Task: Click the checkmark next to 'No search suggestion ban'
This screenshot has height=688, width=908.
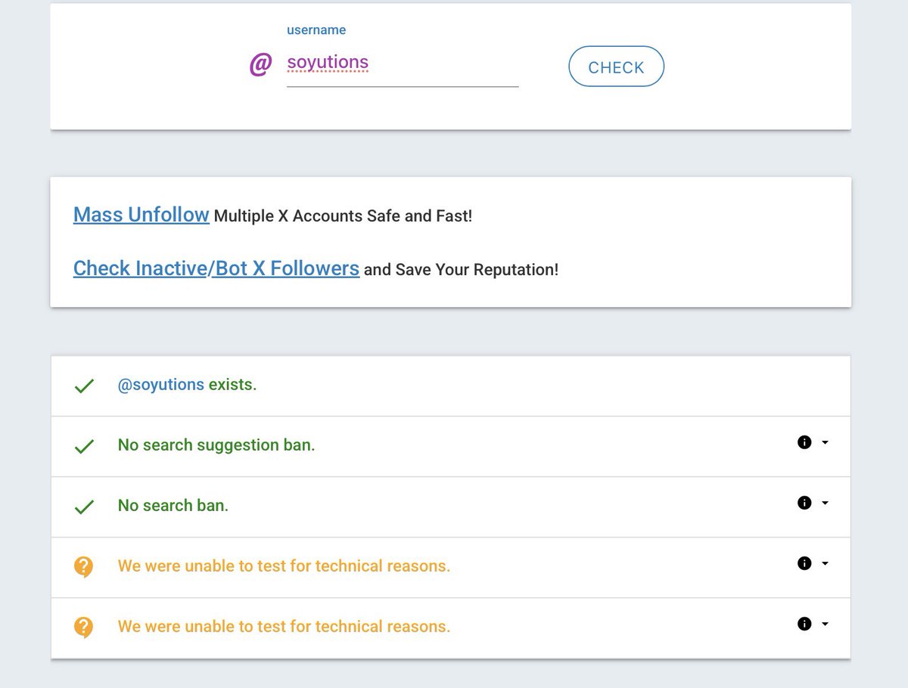Action: tap(84, 446)
